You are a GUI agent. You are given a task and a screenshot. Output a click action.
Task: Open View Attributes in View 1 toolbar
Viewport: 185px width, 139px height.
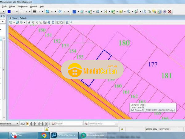11,22
